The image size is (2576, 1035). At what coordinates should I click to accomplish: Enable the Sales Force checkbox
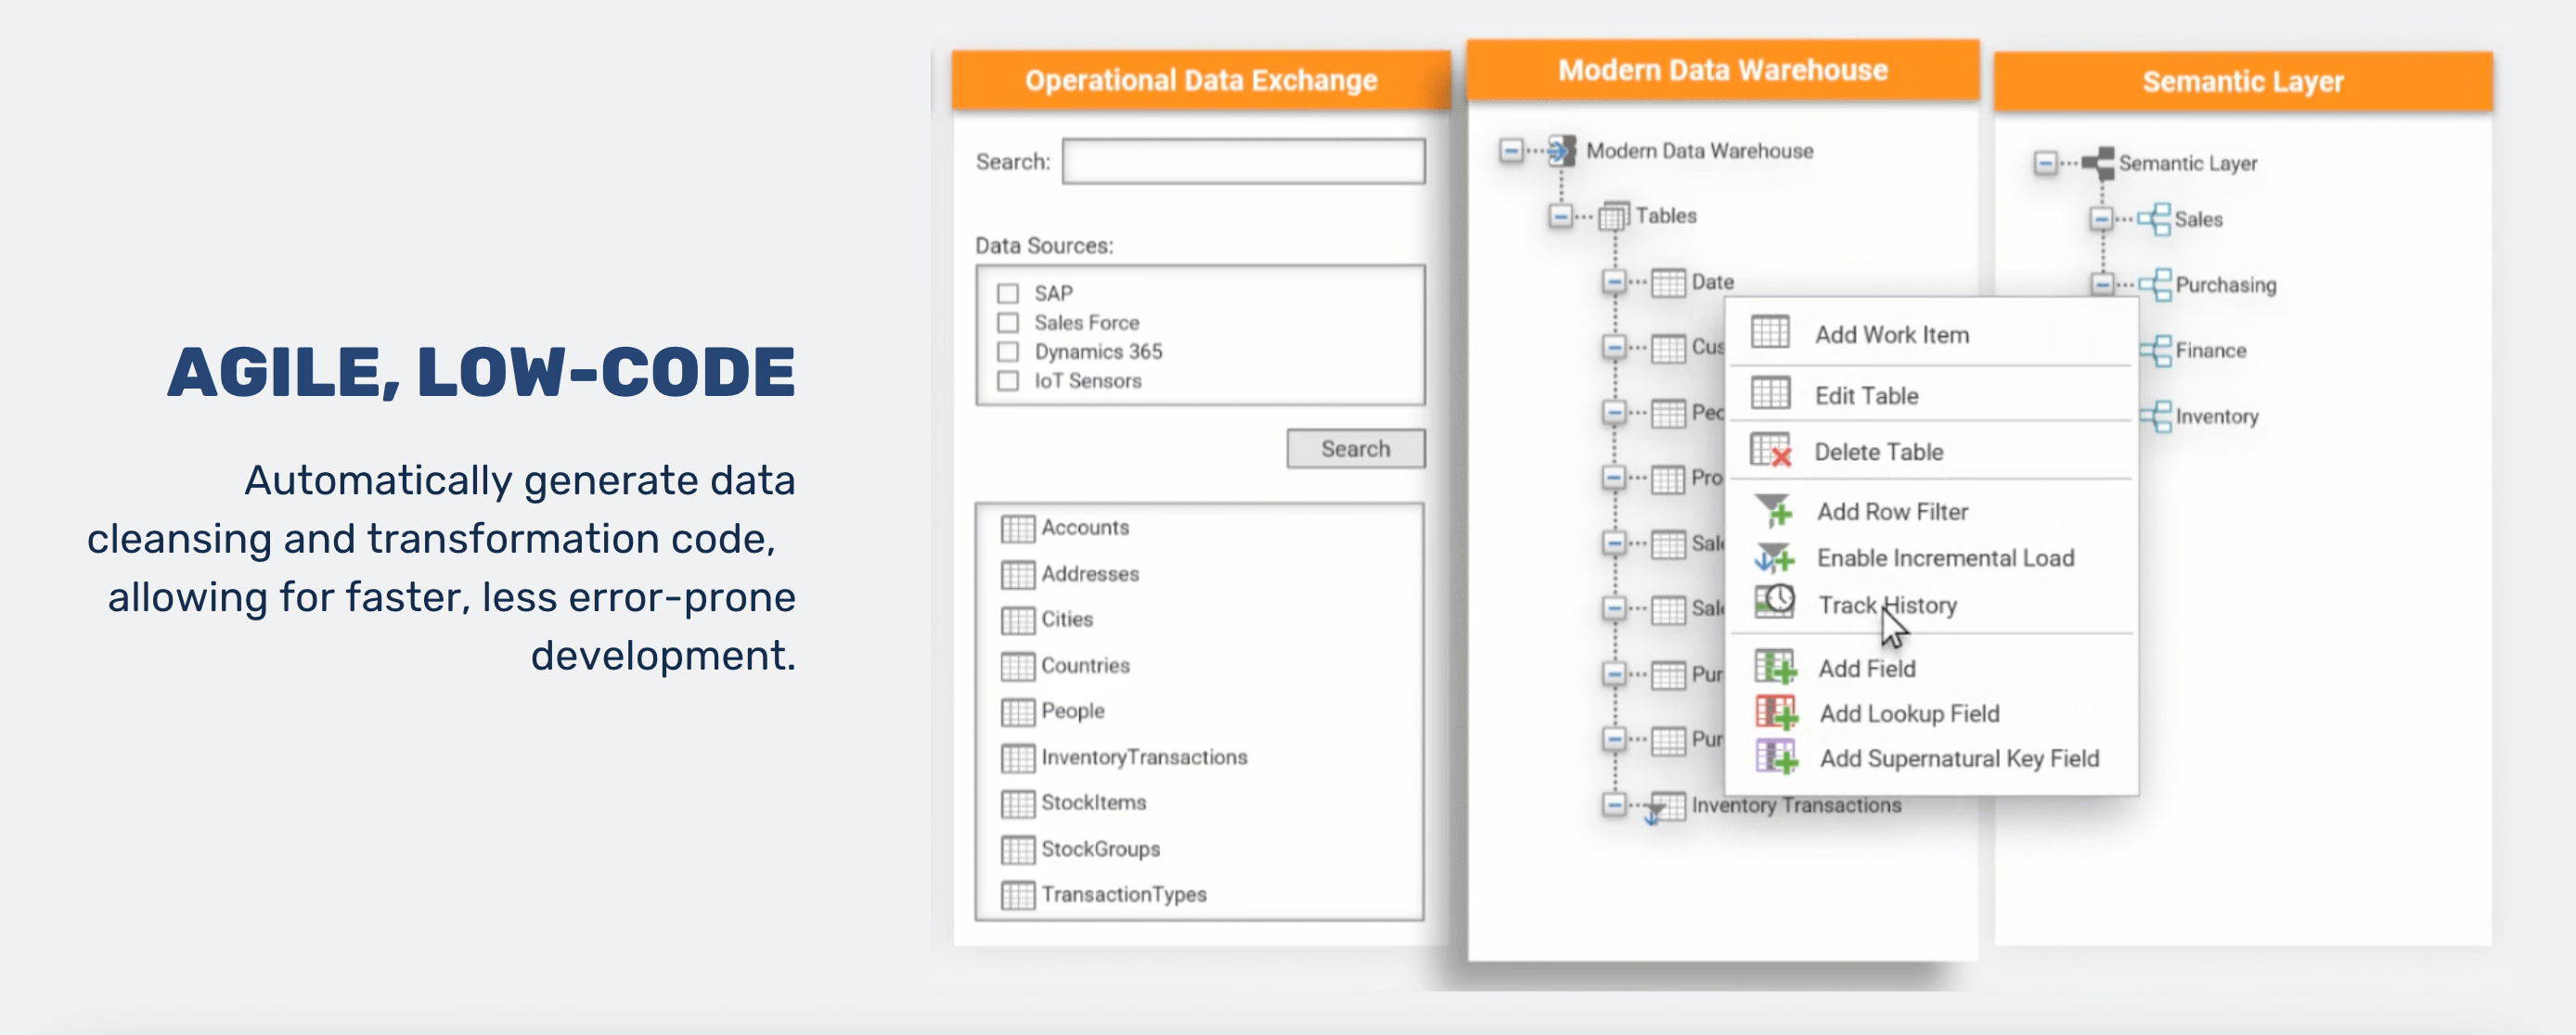[x=1008, y=323]
